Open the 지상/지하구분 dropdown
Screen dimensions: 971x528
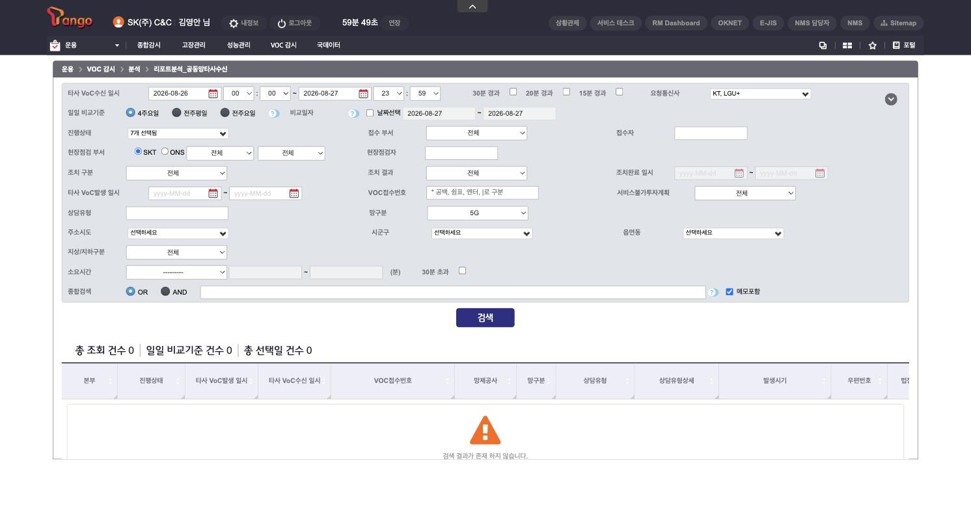point(176,252)
